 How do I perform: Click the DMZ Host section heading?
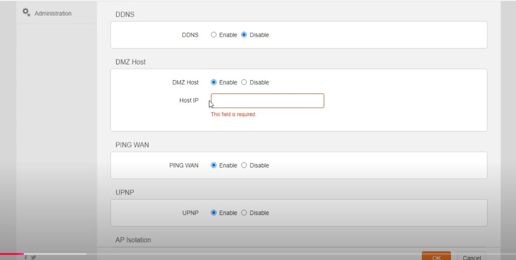coord(131,62)
